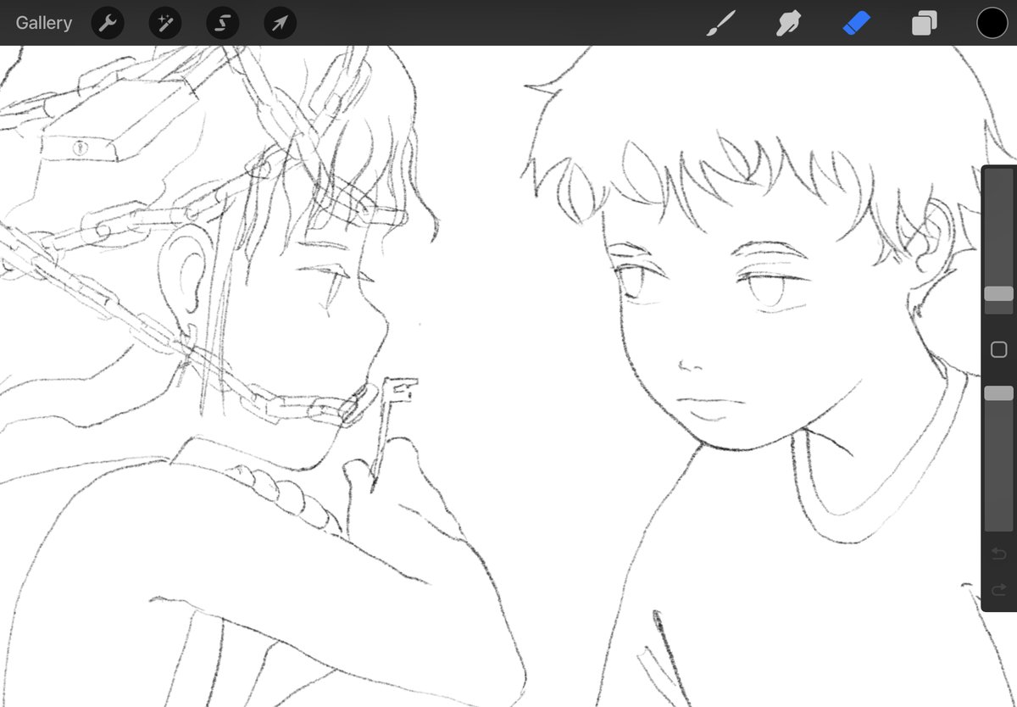Activate the Selection tool
Viewport: 1017px width, 707px height.
[223, 23]
